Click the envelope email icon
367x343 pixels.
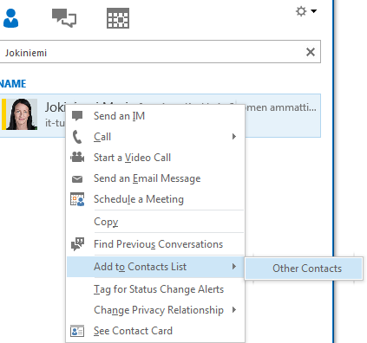point(77,179)
